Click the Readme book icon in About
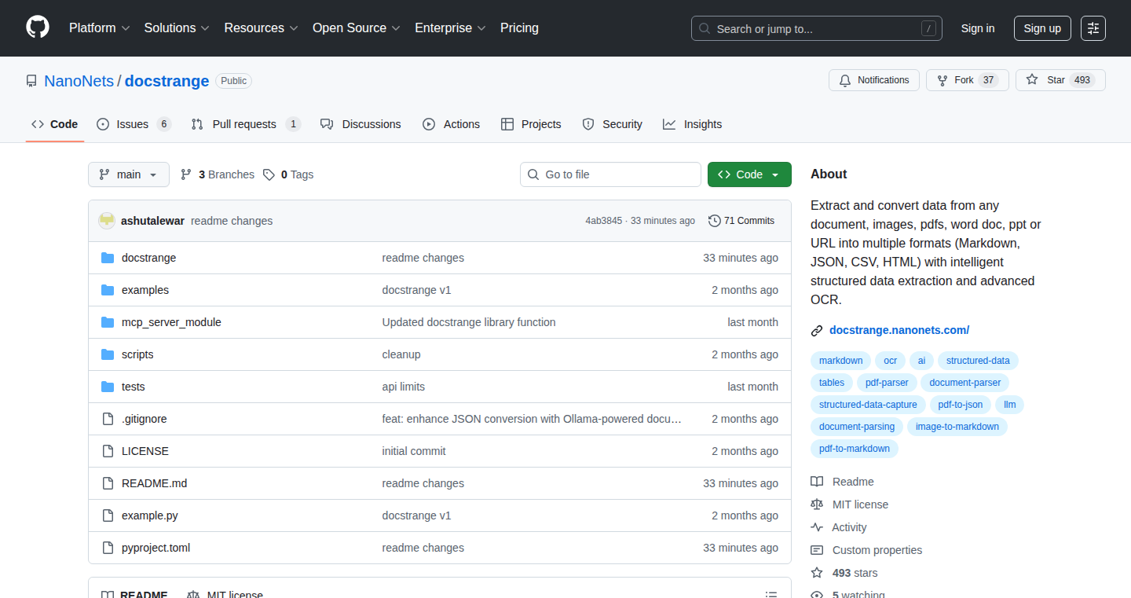 point(817,482)
